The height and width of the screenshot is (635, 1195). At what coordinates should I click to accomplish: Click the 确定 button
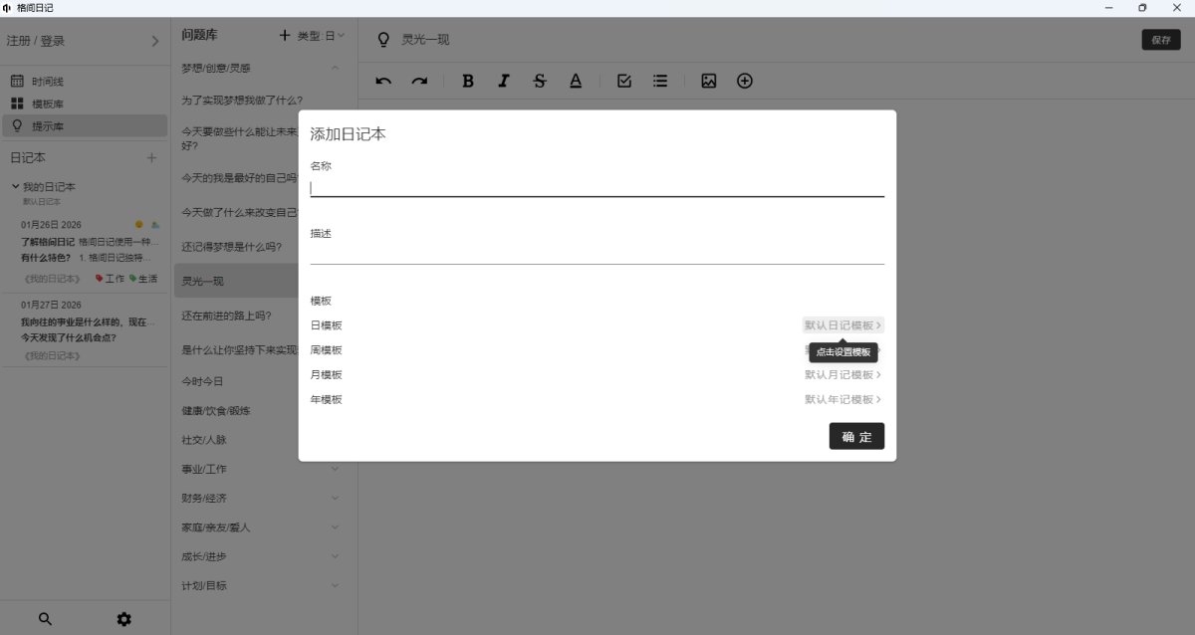(x=856, y=436)
